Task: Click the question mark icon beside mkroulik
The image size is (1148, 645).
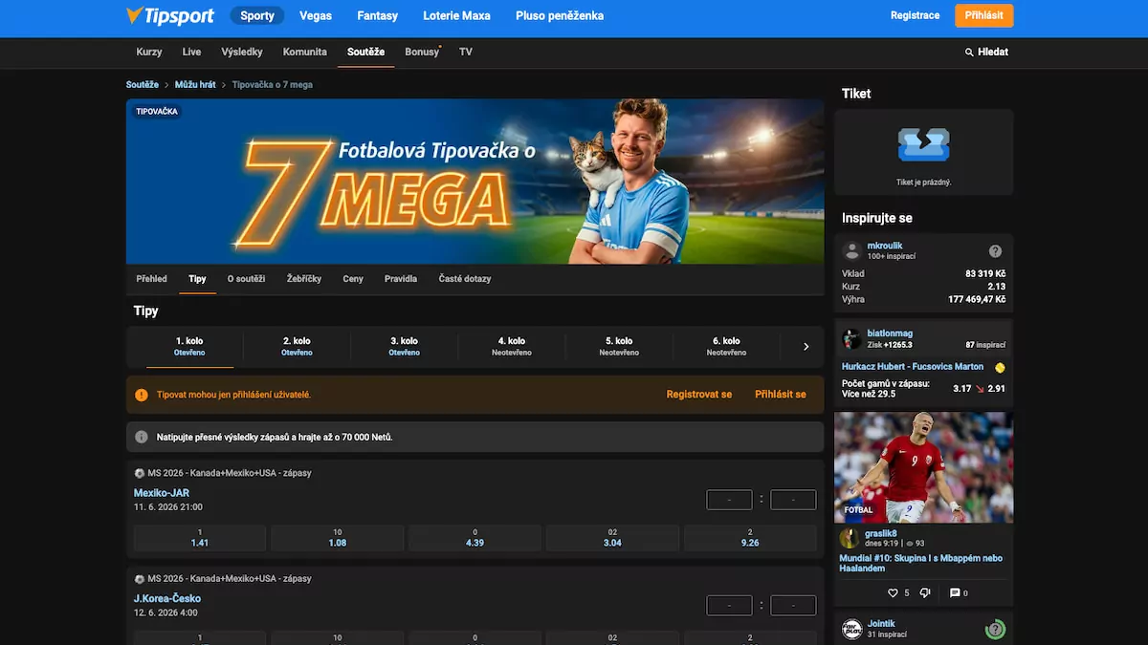Action: [x=995, y=251]
